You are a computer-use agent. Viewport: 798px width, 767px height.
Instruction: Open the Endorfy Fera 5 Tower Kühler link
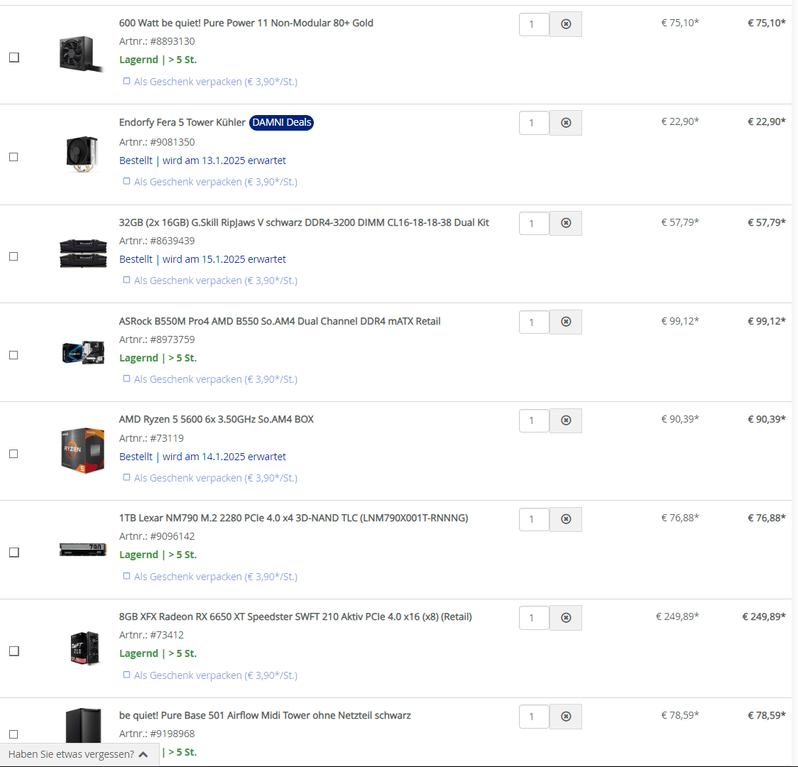point(182,123)
